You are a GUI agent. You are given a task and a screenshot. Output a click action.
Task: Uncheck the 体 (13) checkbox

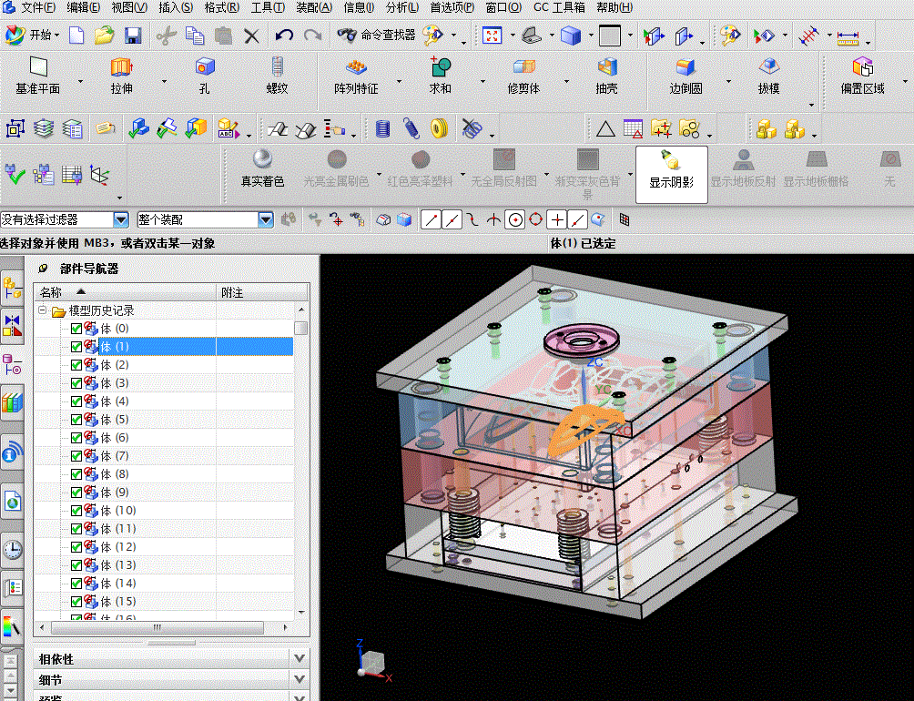point(76,565)
